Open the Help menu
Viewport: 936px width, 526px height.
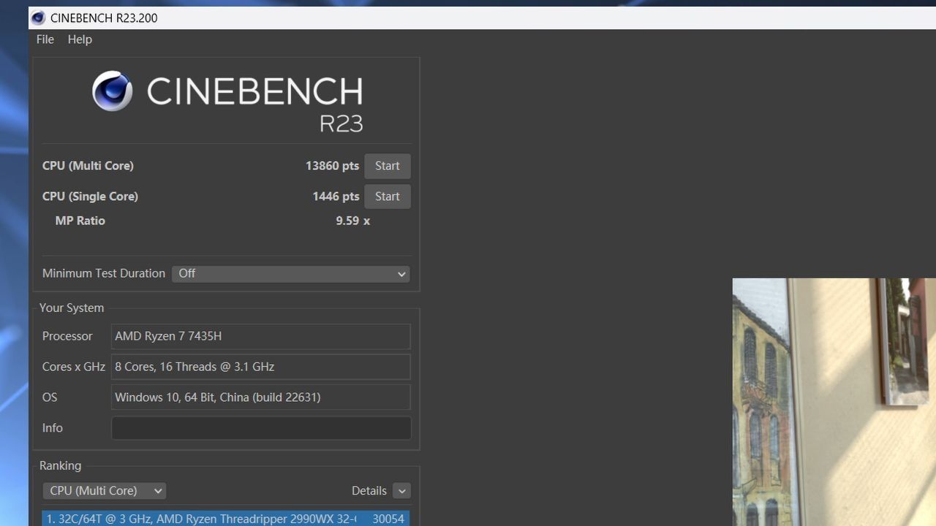(80, 39)
